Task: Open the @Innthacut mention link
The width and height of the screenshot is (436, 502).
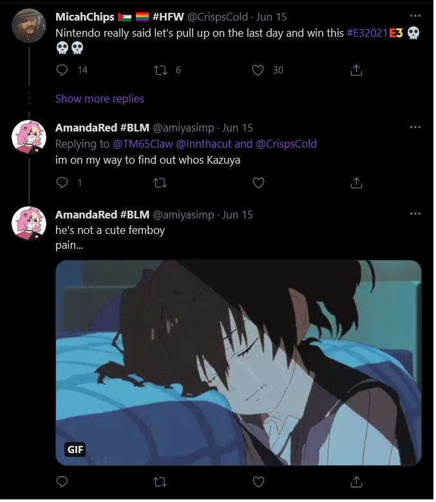Action: click(x=204, y=144)
